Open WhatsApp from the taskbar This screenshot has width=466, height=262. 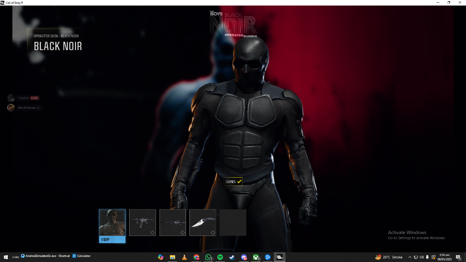(x=208, y=257)
